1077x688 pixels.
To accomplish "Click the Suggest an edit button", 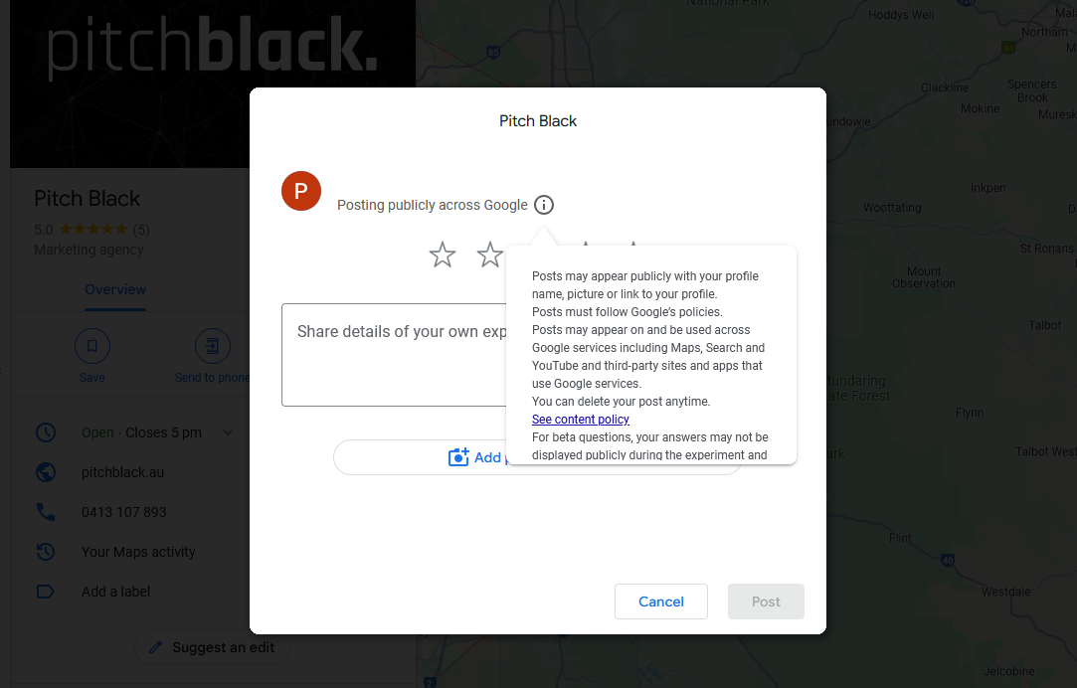I will (x=213, y=647).
